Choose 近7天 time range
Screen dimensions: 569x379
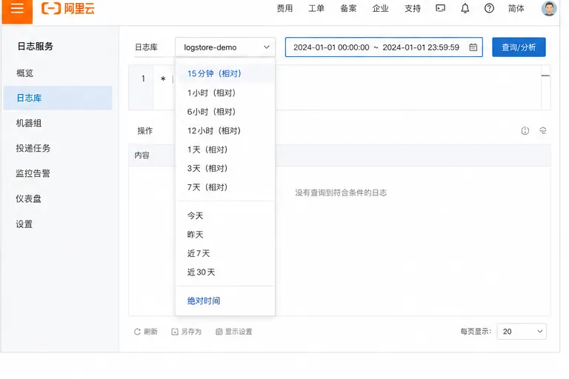coord(225,253)
